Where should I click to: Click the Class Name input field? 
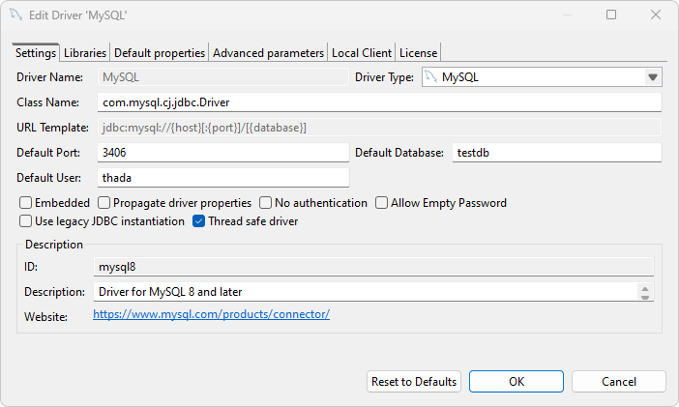pos(379,102)
